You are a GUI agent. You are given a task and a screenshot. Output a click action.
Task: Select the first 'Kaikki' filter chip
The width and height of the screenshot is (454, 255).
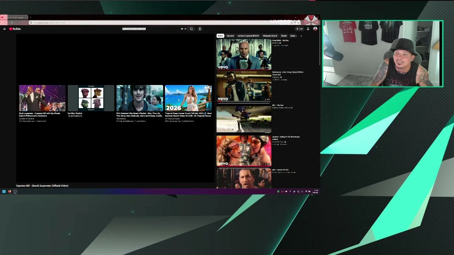coord(220,36)
